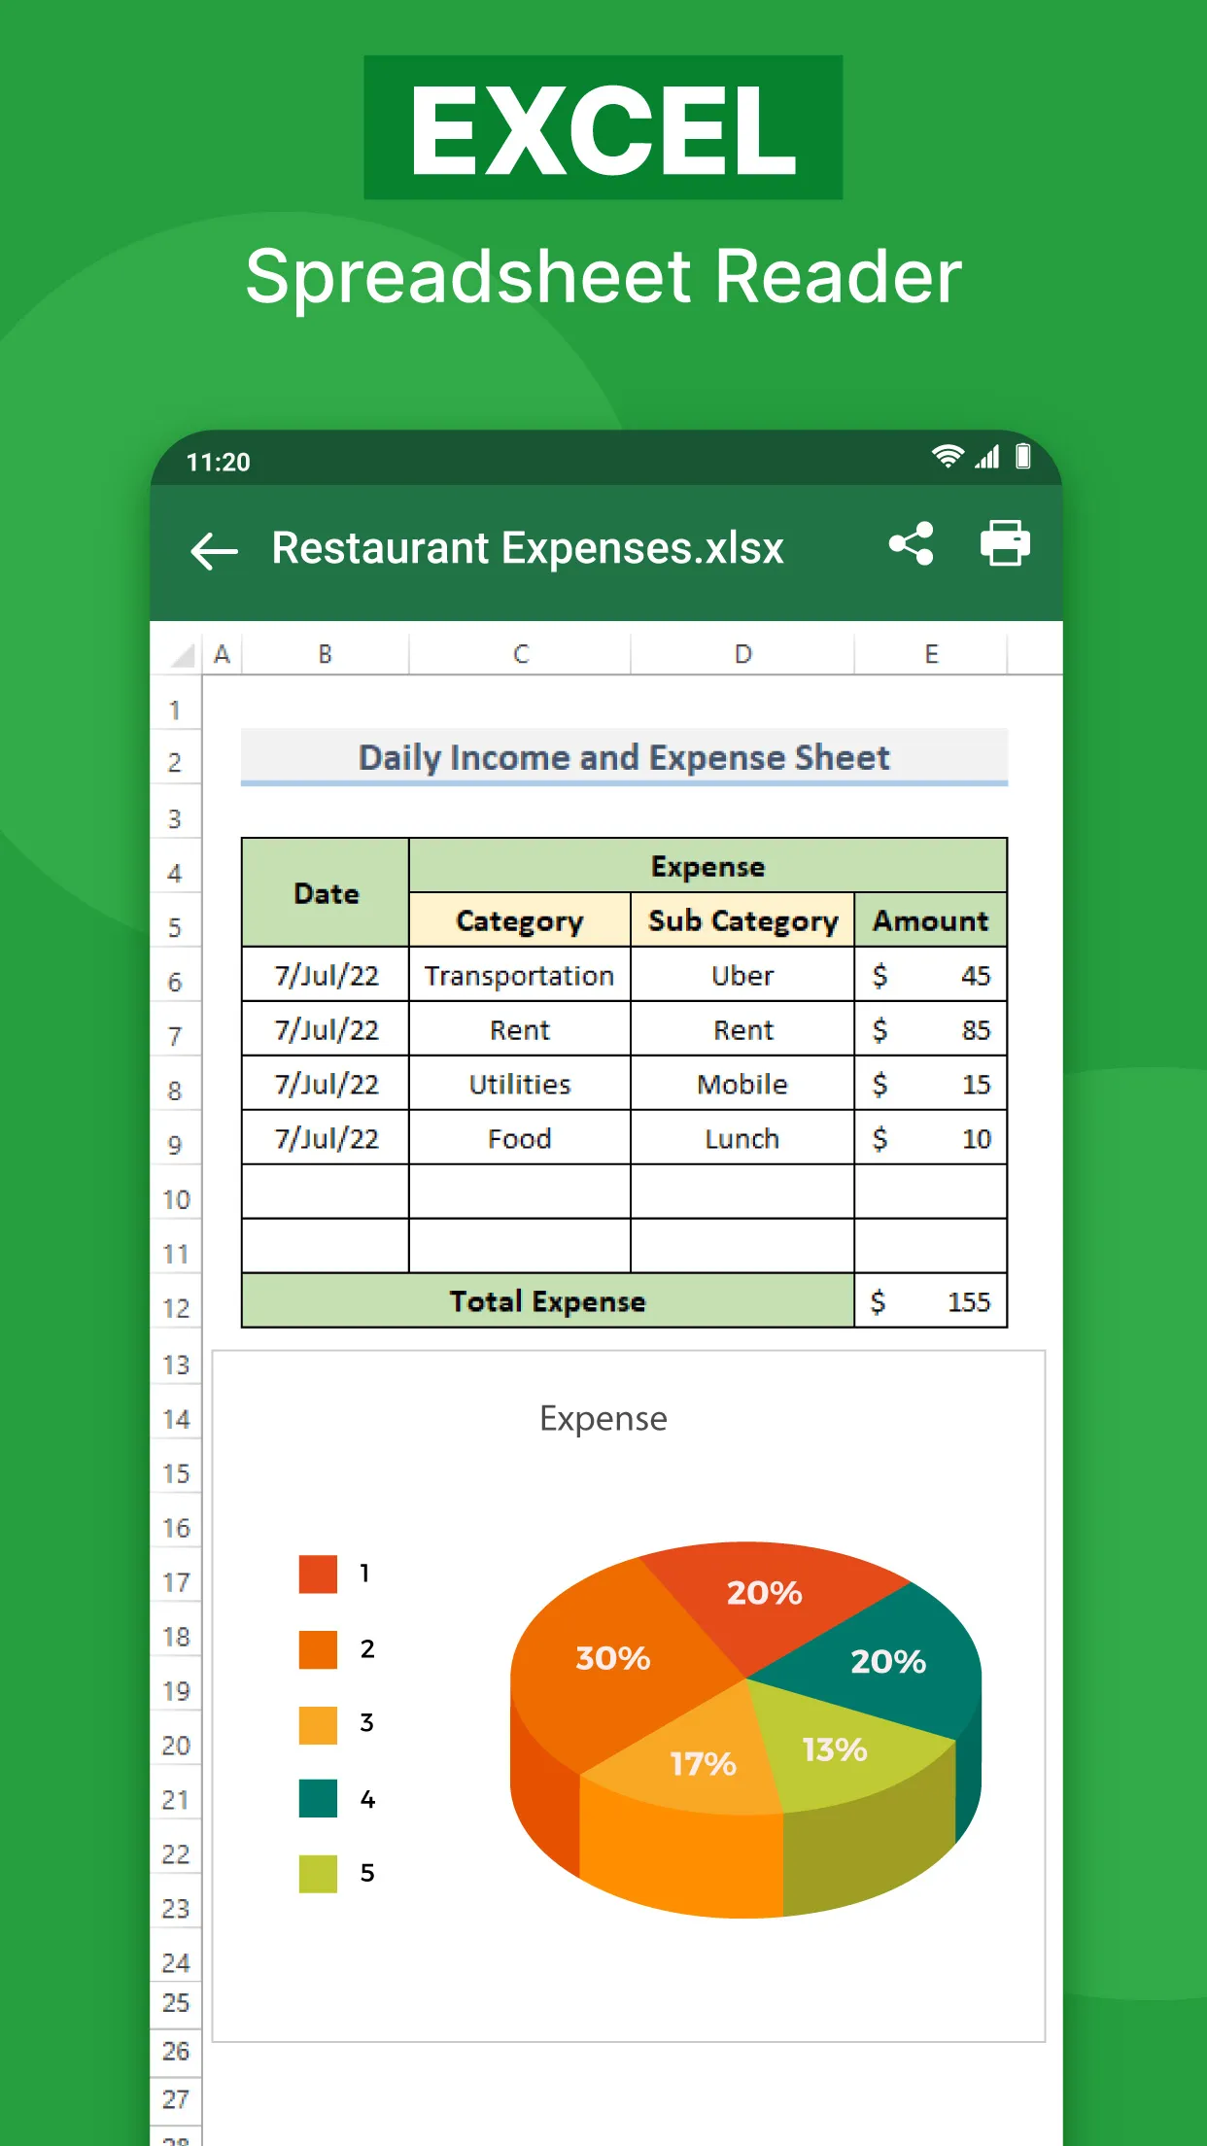Screen dimensions: 1207x2146
Task: Select the Mobile cell
Action: click(x=743, y=1084)
